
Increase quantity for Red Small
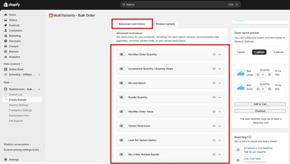tap(270, 89)
